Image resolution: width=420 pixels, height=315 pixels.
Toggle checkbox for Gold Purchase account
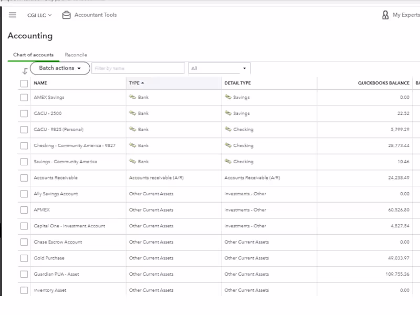24,258
